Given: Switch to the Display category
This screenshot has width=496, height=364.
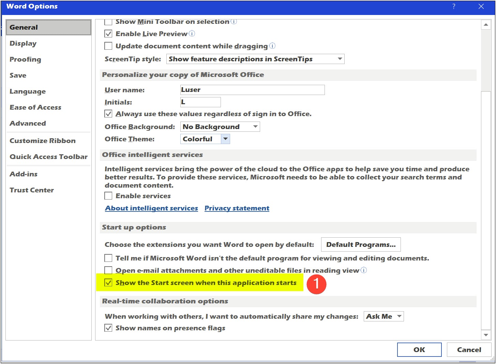Looking at the screenshot, I should [49, 43].
